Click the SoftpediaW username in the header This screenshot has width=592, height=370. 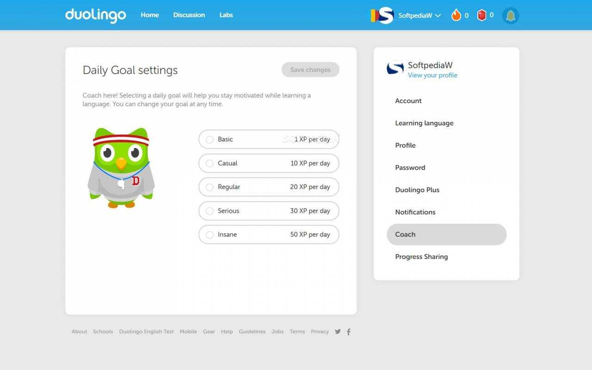coord(415,16)
